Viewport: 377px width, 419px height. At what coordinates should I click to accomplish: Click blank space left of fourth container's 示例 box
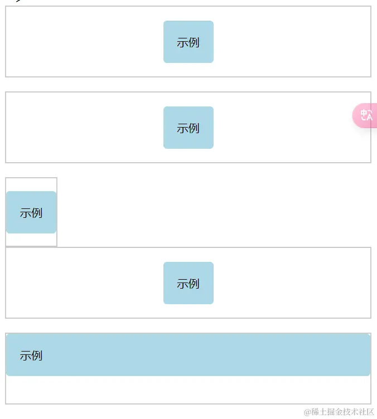point(85,283)
